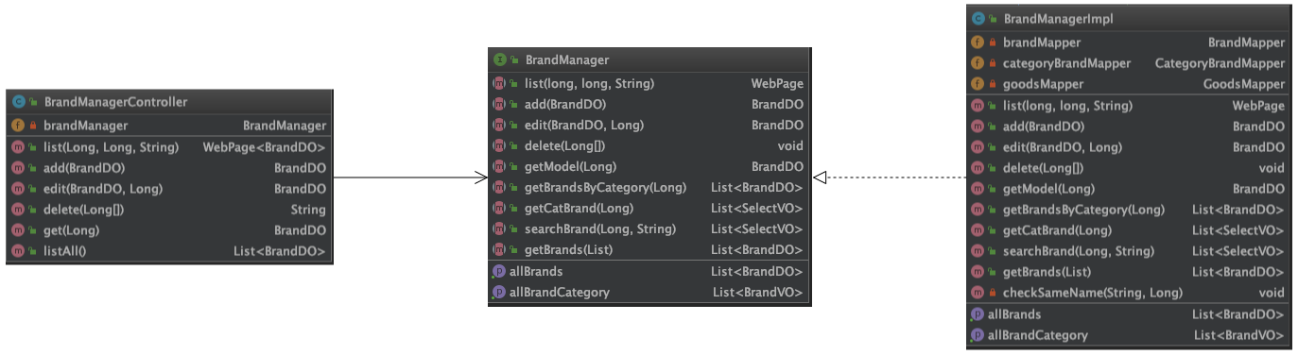The width and height of the screenshot is (1298, 355).
Task: Click getBrands(List) method icon in BrandManager interface
Action: click(x=500, y=250)
